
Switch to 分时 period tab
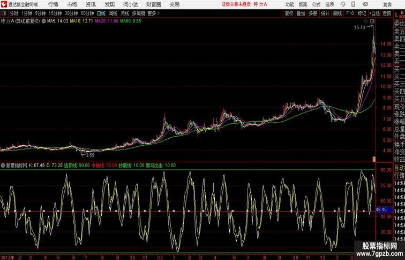[14, 13]
